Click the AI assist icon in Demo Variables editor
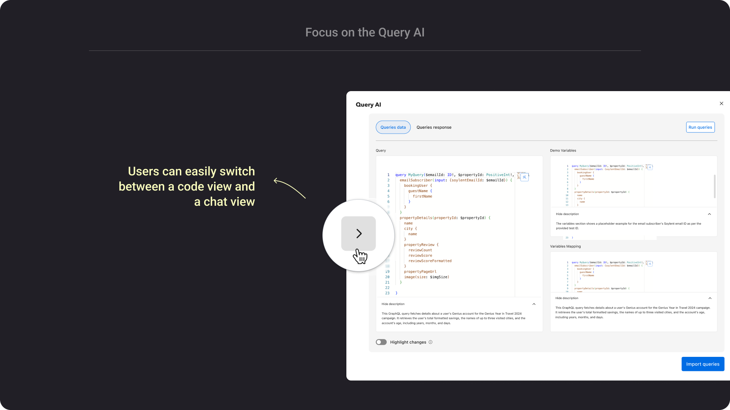The height and width of the screenshot is (410, 730). (650, 167)
